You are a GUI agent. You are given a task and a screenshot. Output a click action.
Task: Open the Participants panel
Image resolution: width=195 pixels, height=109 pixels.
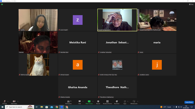pyautogui.click(x=68, y=102)
